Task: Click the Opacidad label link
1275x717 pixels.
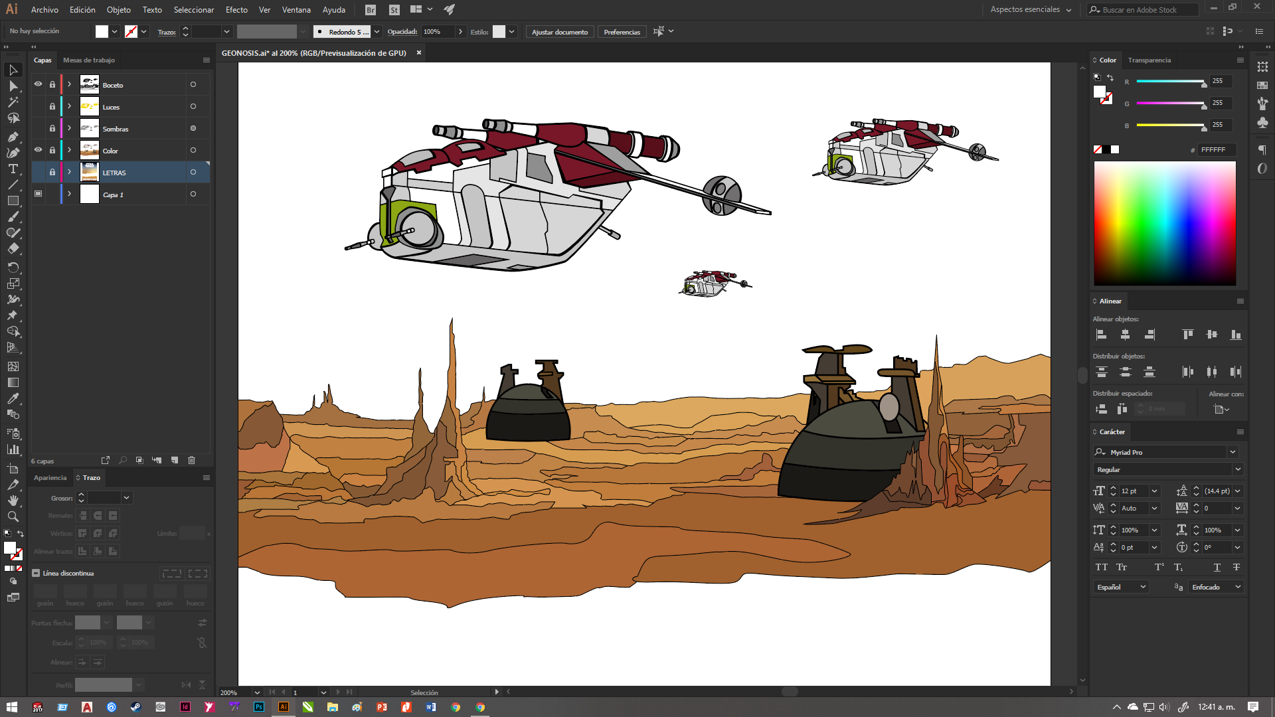Action: point(402,32)
